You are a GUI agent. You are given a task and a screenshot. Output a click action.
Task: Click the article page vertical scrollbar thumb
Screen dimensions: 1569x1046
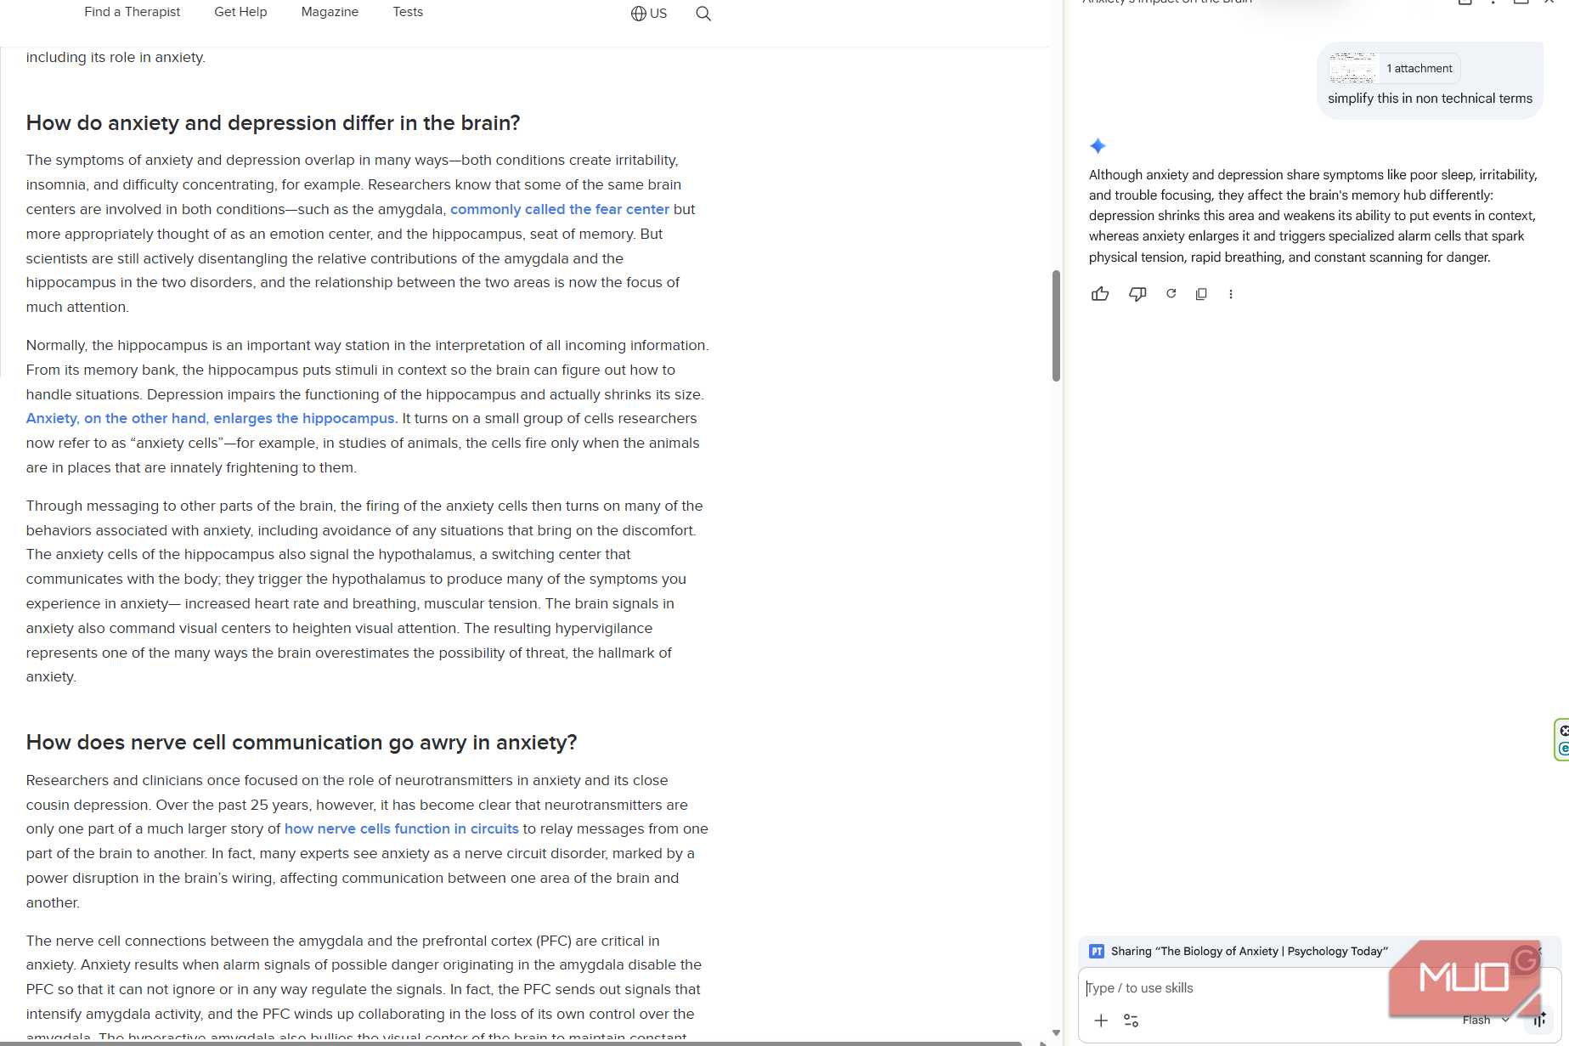pyautogui.click(x=1056, y=325)
